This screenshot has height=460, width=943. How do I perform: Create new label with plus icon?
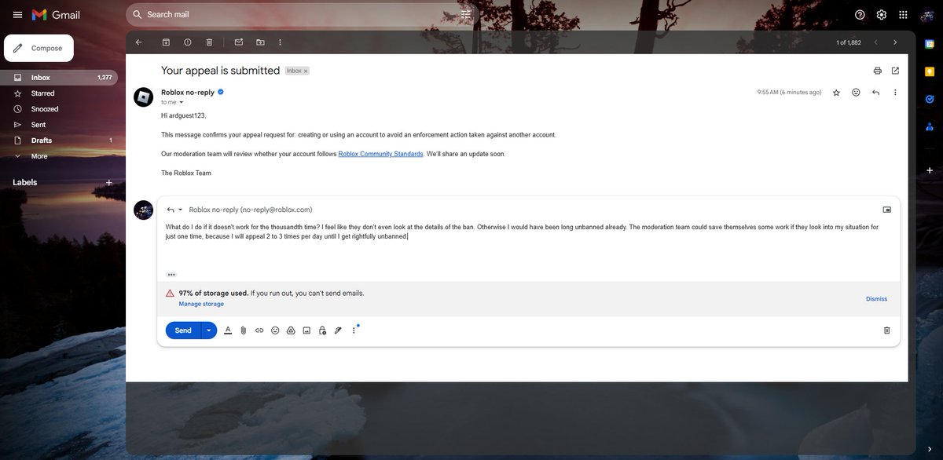click(109, 182)
